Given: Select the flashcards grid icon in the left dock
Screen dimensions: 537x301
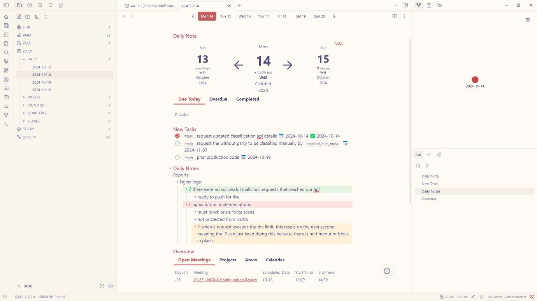Looking at the screenshot, I should (x=5, y=70).
